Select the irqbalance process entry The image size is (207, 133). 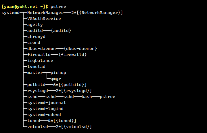[x=40, y=61]
